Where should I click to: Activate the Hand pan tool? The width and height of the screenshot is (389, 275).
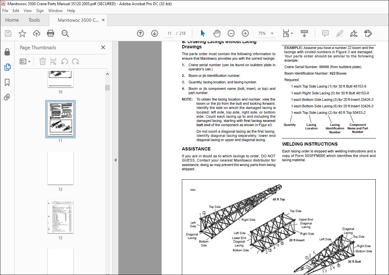(217, 33)
